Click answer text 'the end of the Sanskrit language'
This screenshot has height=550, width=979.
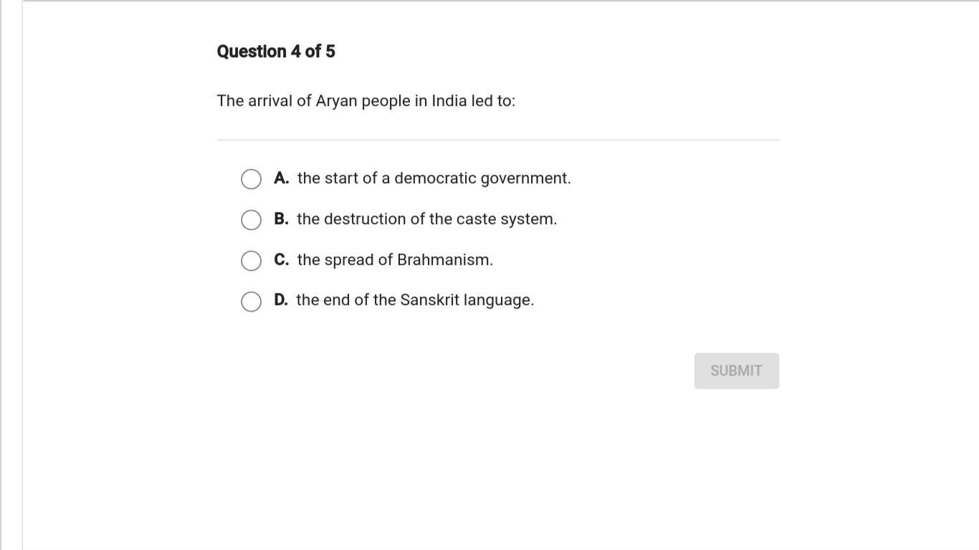[x=415, y=300]
